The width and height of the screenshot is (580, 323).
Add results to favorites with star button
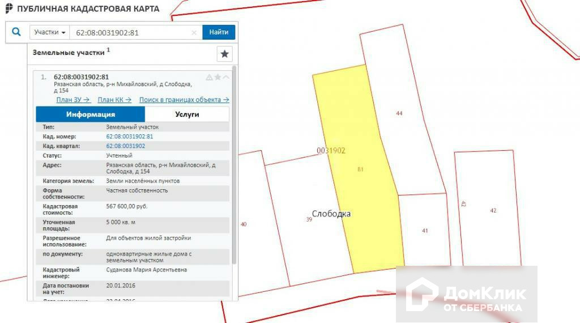(x=224, y=54)
